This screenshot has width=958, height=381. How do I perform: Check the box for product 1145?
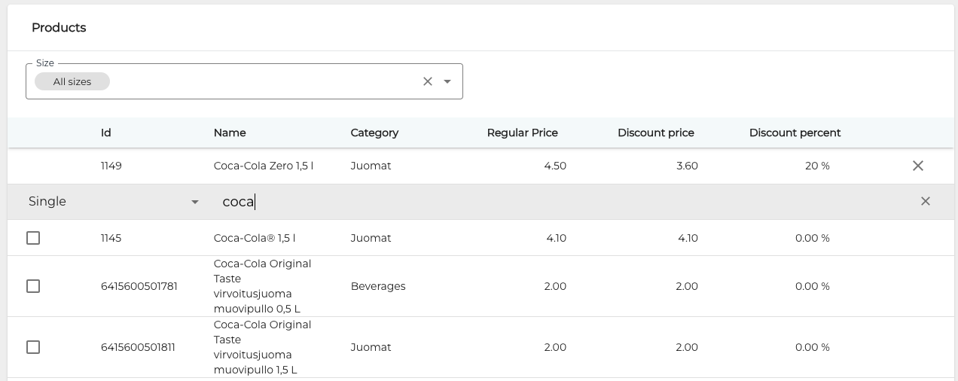[x=33, y=238]
